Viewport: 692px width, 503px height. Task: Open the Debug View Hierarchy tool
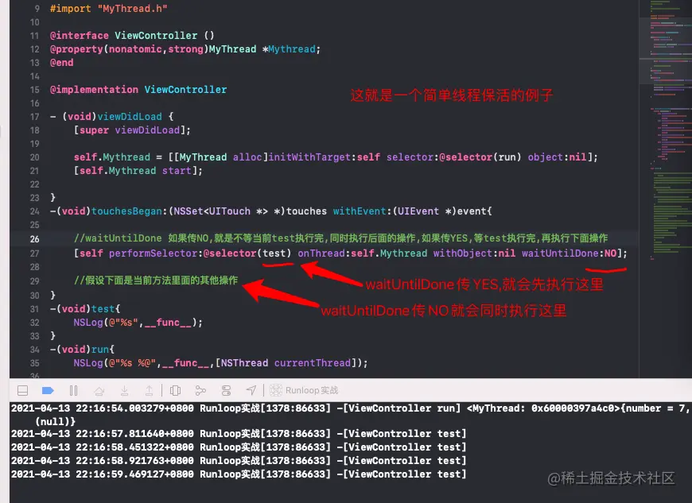tap(175, 391)
